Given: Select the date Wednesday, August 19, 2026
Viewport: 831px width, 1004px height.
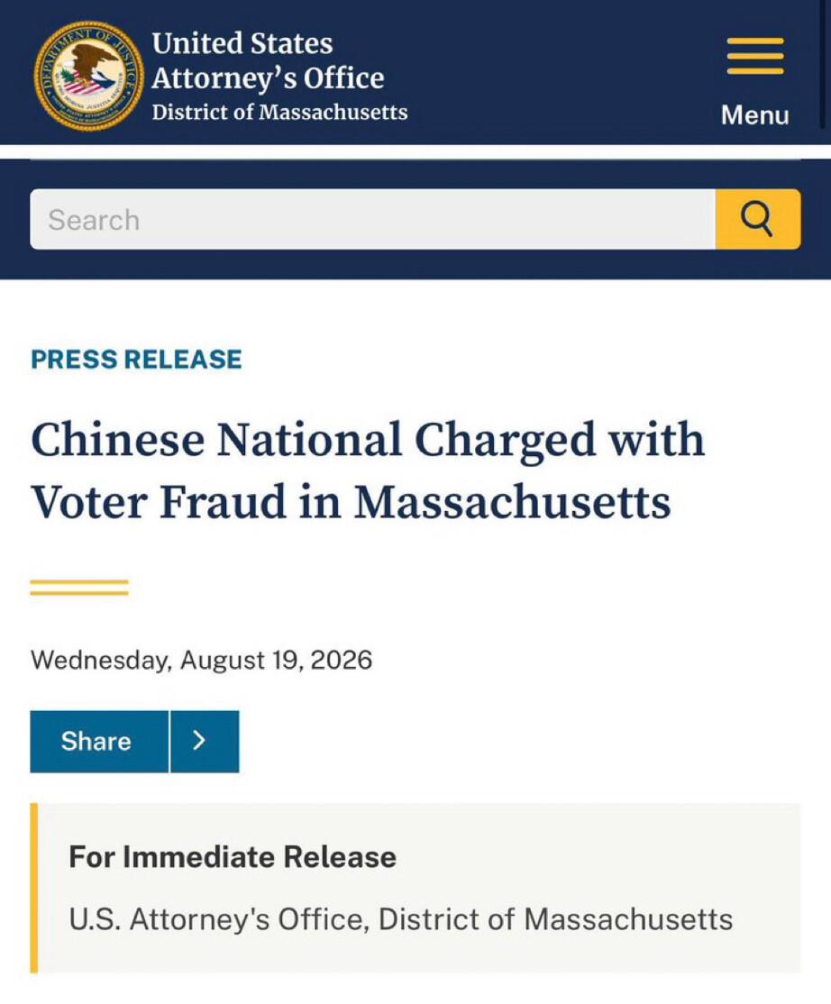Looking at the screenshot, I should [x=201, y=660].
